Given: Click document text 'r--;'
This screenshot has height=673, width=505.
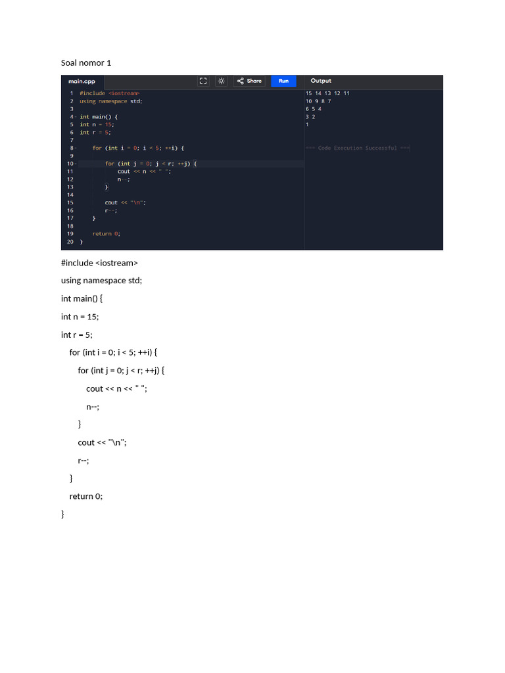Looking at the screenshot, I should pyautogui.click(x=84, y=461).
